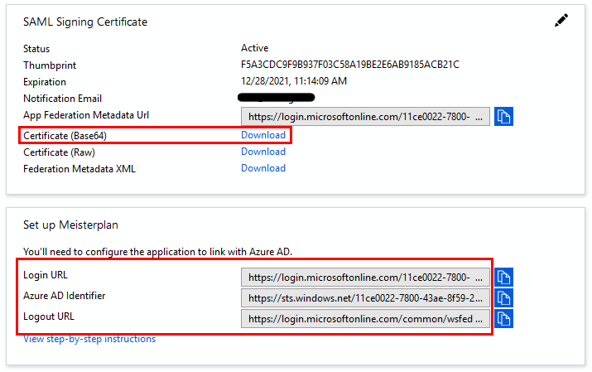Select the Azure AD Identifier text field
This screenshot has height=372, width=592.
tap(365, 298)
